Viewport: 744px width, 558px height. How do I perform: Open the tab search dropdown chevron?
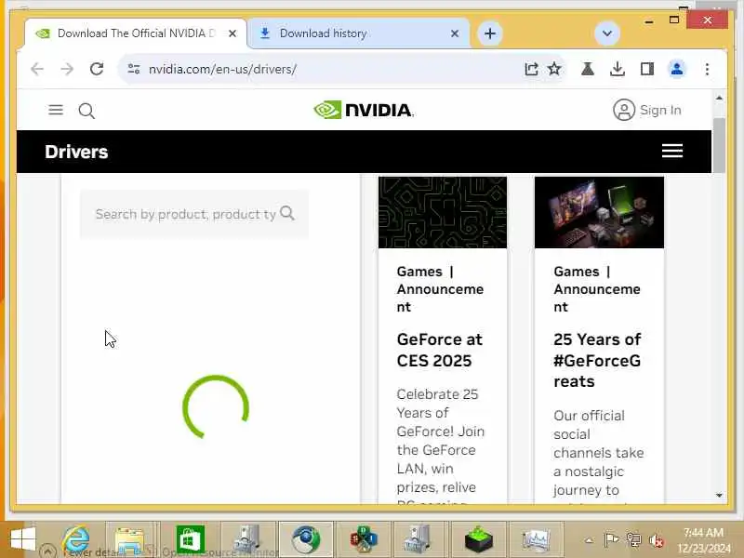click(607, 33)
